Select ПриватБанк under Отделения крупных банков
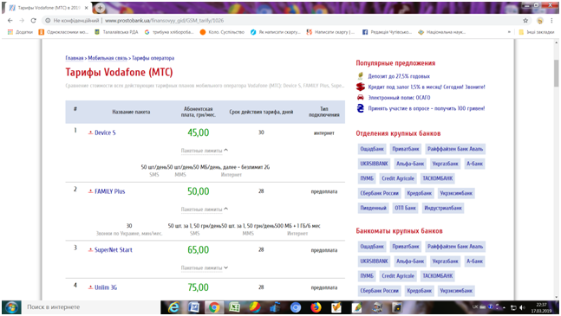Image resolution: width=561 pixels, height=316 pixels. [406, 149]
